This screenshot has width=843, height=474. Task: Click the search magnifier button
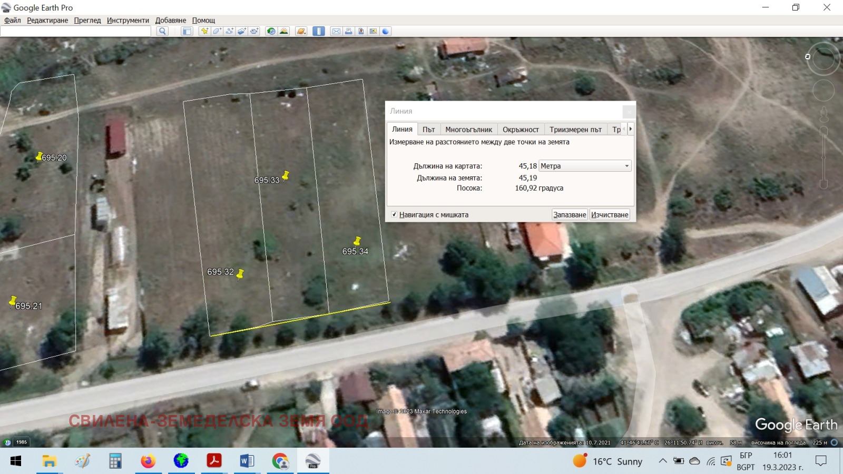(162, 31)
